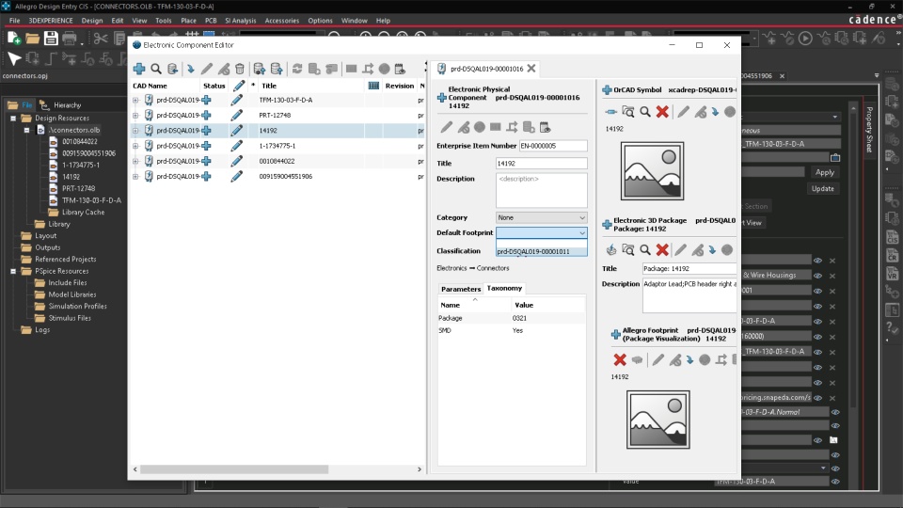Expand 009159004551906 row in component list

(x=135, y=177)
